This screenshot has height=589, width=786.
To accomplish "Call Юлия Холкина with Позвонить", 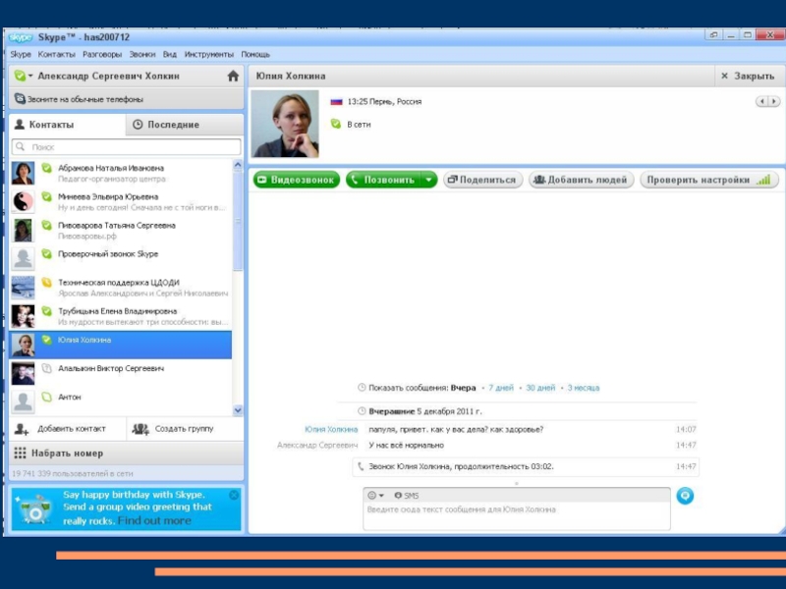I will pyautogui.click(x=383, y=180).
